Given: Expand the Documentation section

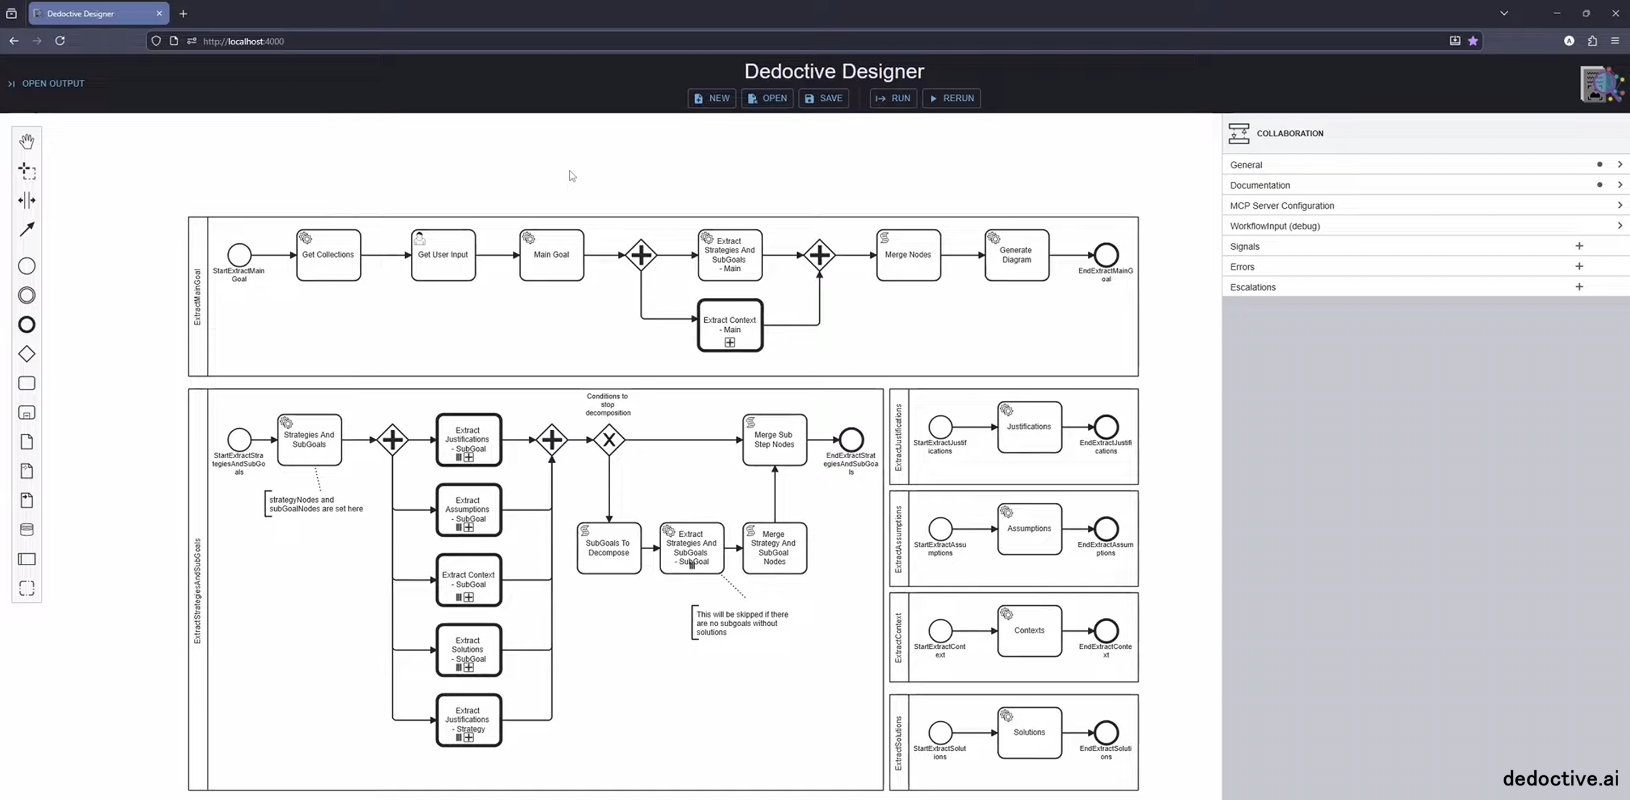Looking at the screenshot, I should pos(1425,185).
